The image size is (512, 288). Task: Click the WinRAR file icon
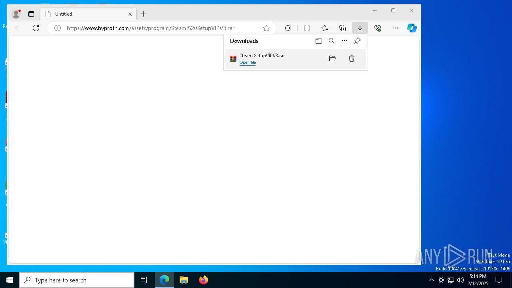coord(233,59)
